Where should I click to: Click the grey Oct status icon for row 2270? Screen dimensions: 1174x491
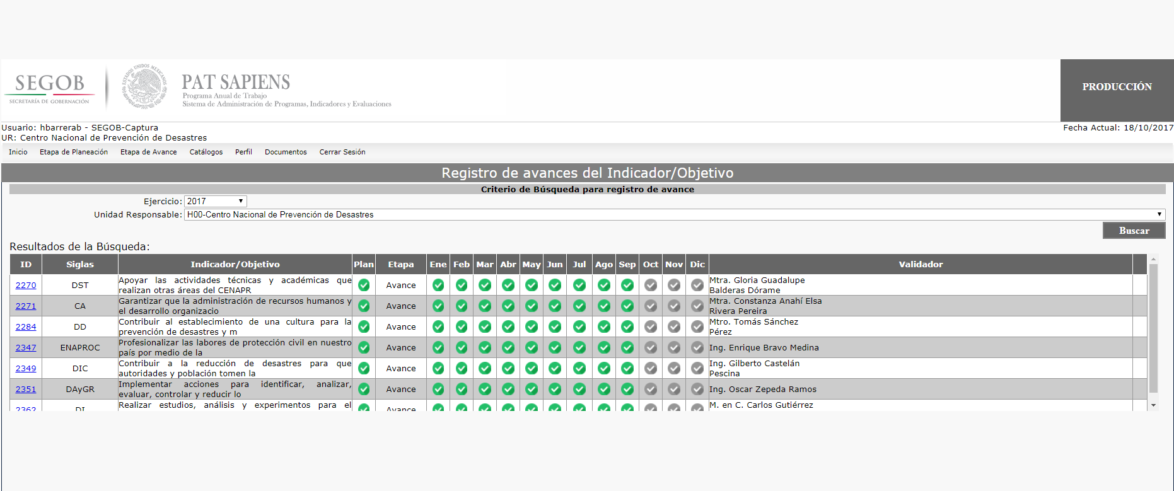tap(651, 285)
